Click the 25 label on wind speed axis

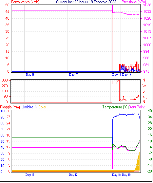7,38
